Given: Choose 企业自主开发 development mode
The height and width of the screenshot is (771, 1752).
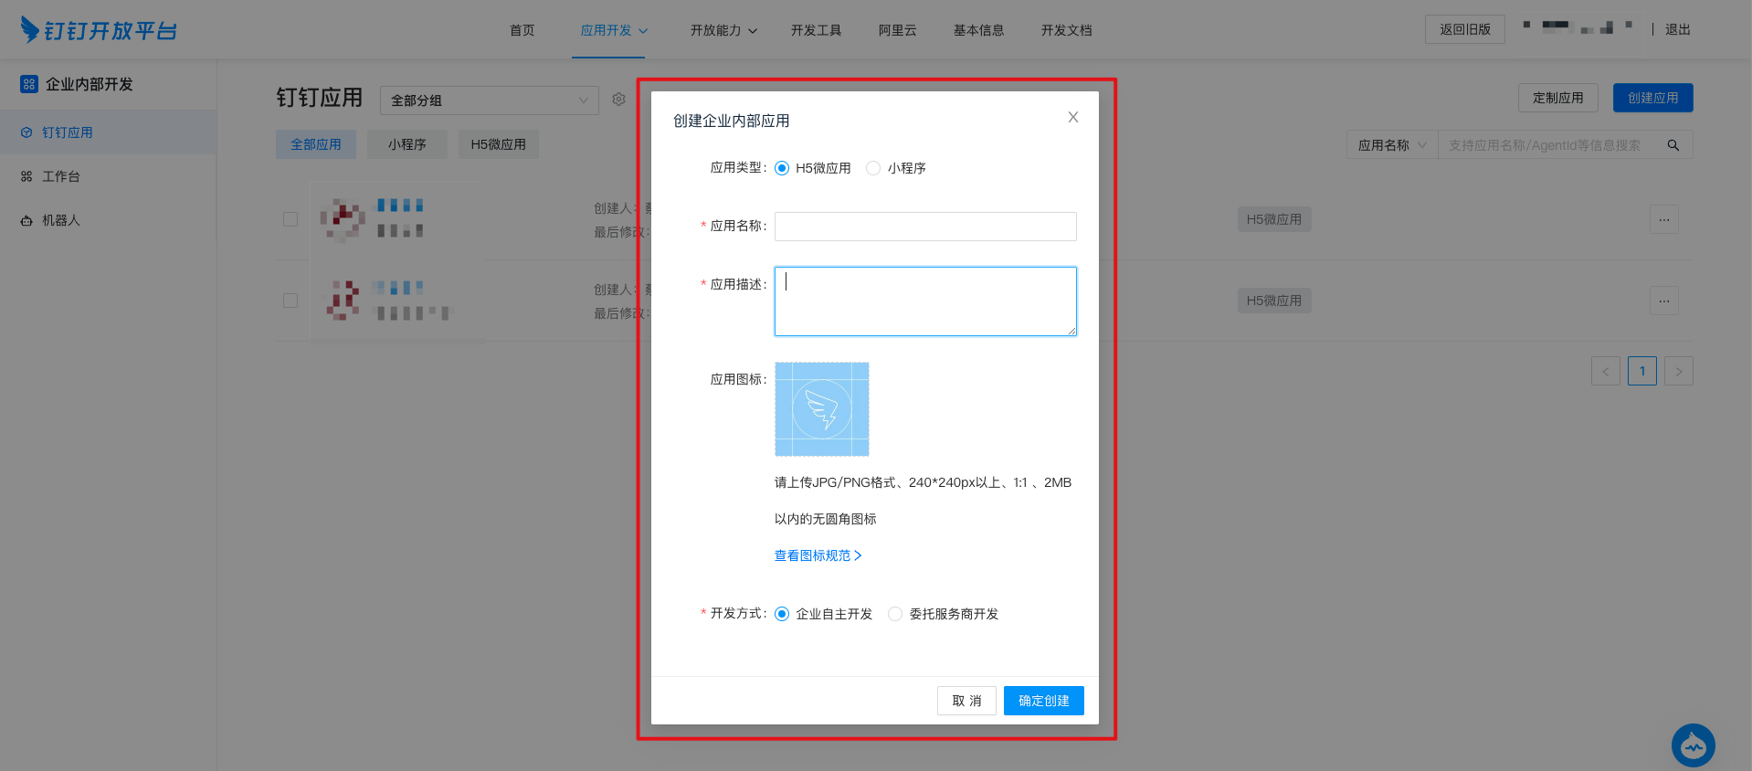Looking at the screenshot, I should pyautogui.click(x=782, y=614).
